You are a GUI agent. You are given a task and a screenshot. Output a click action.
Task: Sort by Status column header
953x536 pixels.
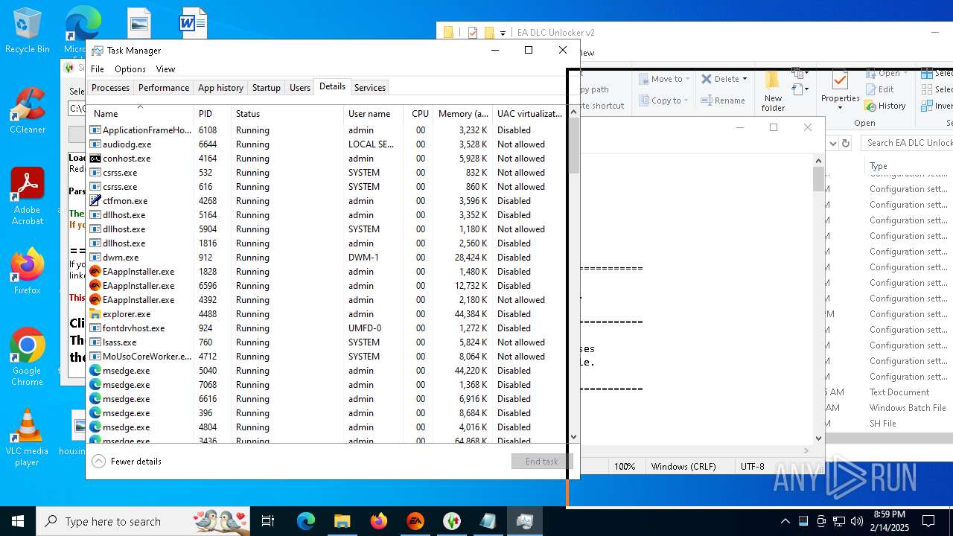(287, 113)
